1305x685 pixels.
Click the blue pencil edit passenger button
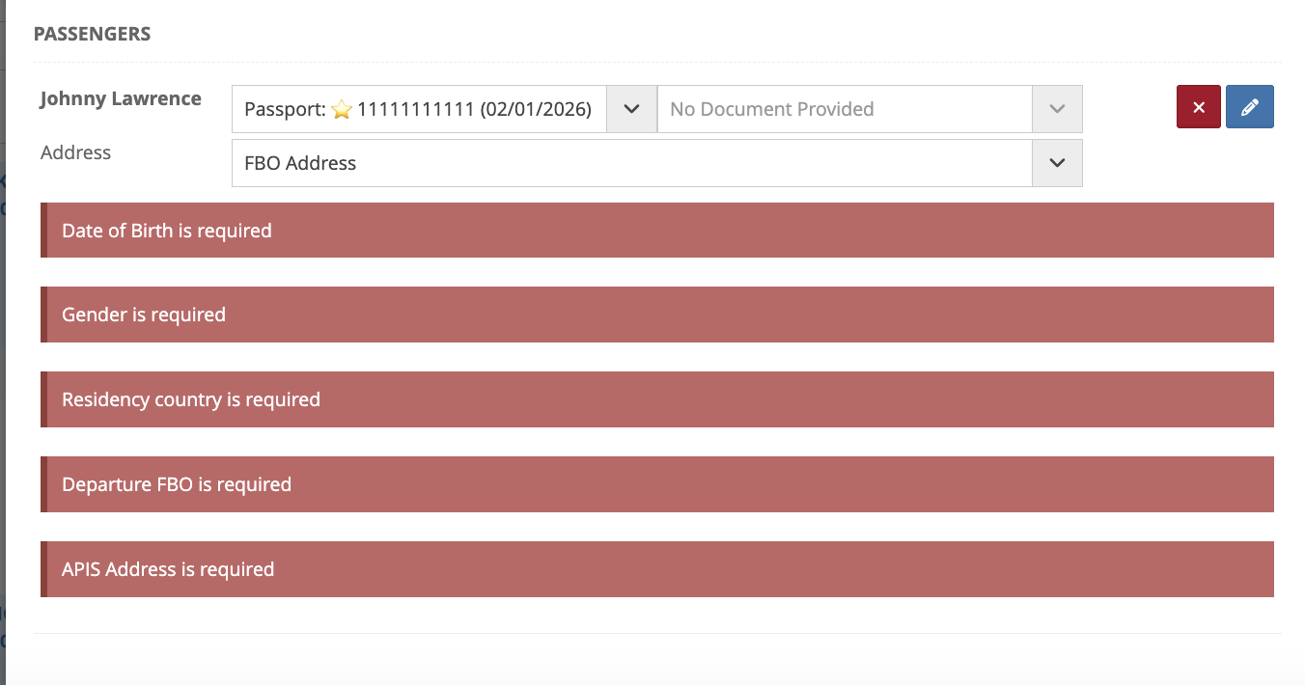pyautogui.click(x=1249, y=107)
